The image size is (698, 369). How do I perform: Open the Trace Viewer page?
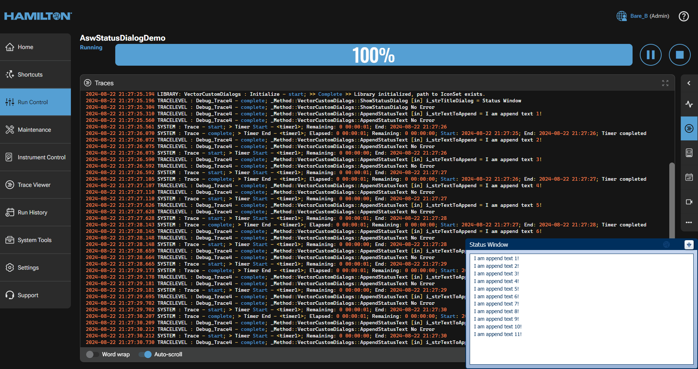tap(35, 185)
